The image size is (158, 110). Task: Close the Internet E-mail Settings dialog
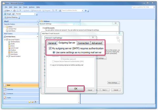pos(93,37)
